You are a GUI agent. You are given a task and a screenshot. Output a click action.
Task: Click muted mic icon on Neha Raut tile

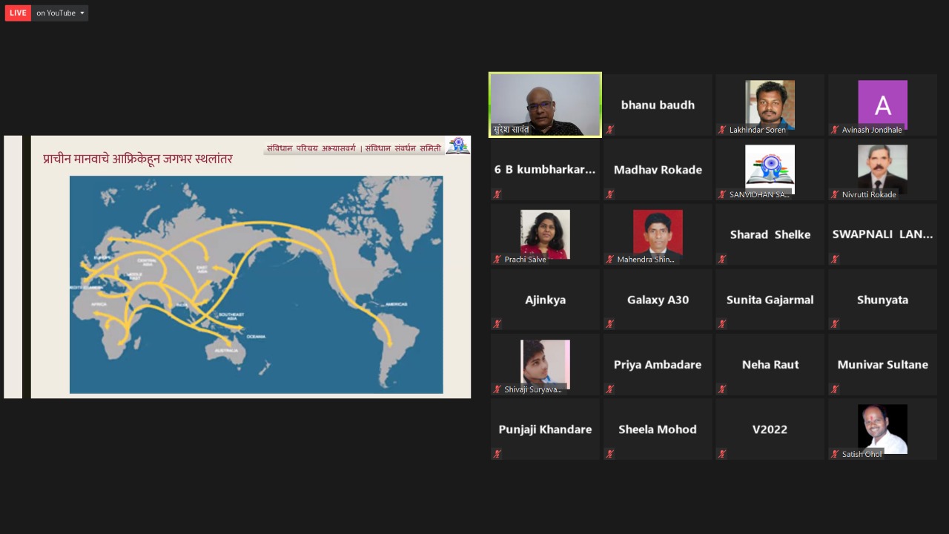[722, 389]
